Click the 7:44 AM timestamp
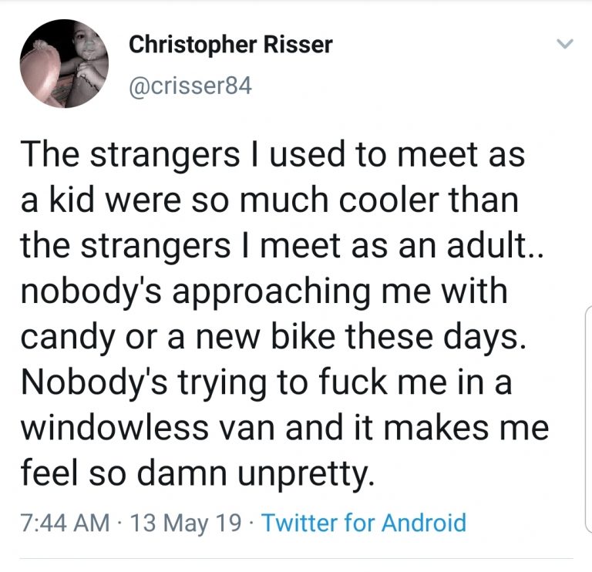Screen dimensions: 592x572 pos(63,523)
